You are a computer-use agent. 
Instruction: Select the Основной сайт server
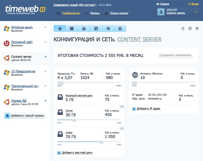click(x=22, y=42)
